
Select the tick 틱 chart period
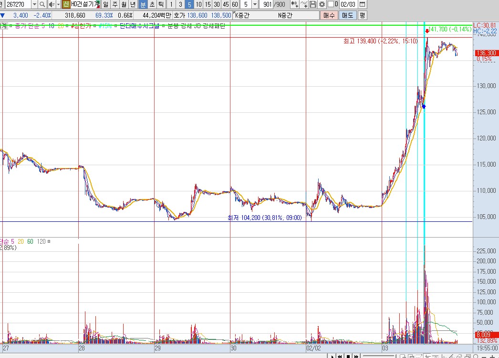pyautogui.click(x=161, y=4)
